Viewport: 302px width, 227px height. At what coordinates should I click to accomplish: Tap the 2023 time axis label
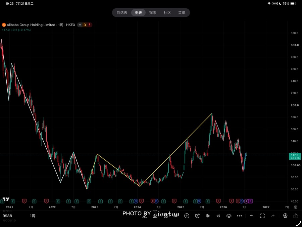[95, 207]
